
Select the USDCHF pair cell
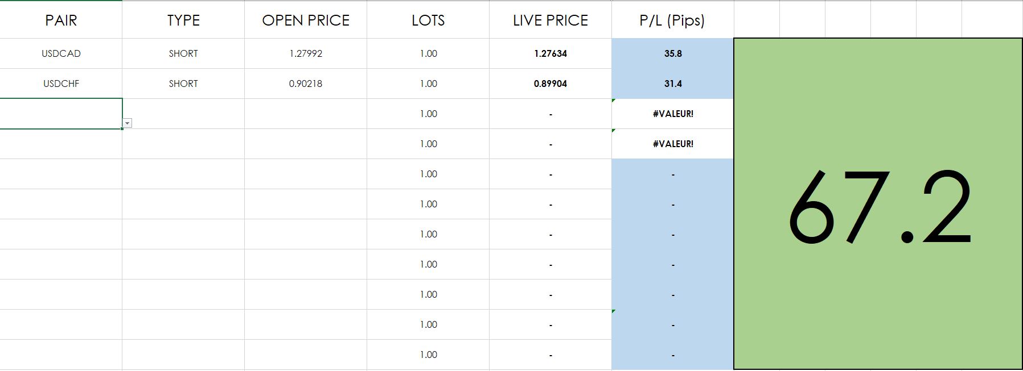click(x=61, y=84)
